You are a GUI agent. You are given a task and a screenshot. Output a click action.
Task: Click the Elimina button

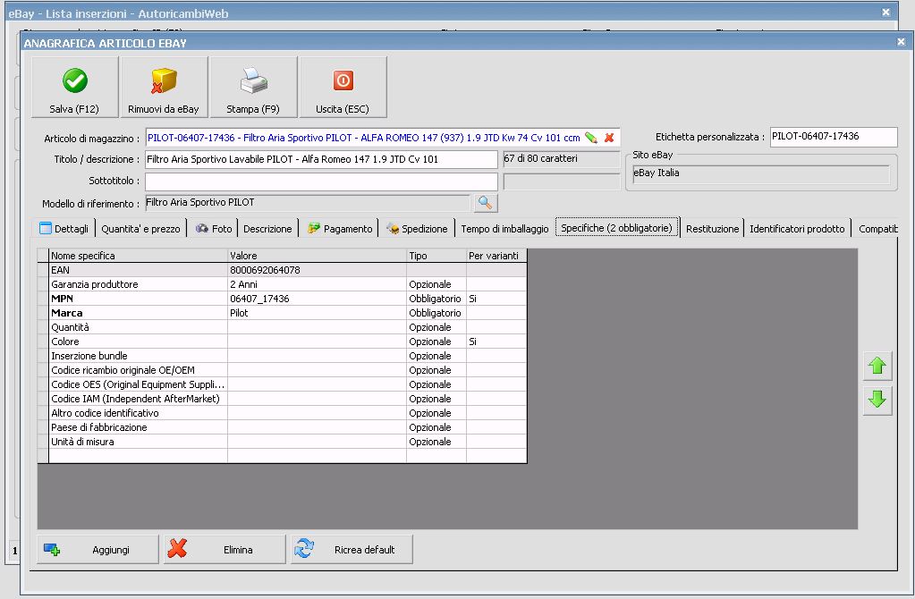coord(225,550)
